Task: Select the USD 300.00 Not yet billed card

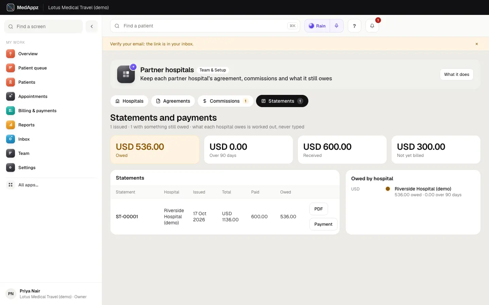Action: [436, 150]
